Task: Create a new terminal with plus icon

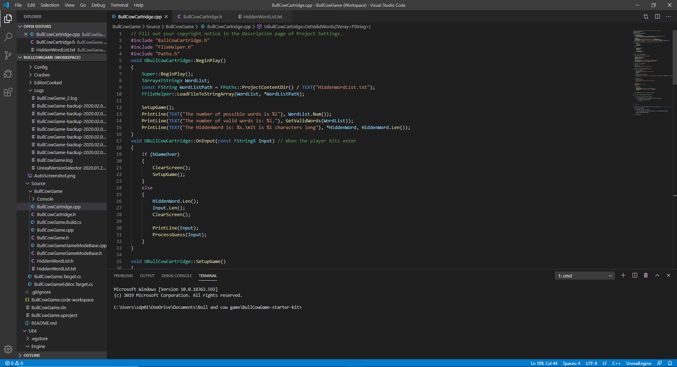Action: pos(623,275)
